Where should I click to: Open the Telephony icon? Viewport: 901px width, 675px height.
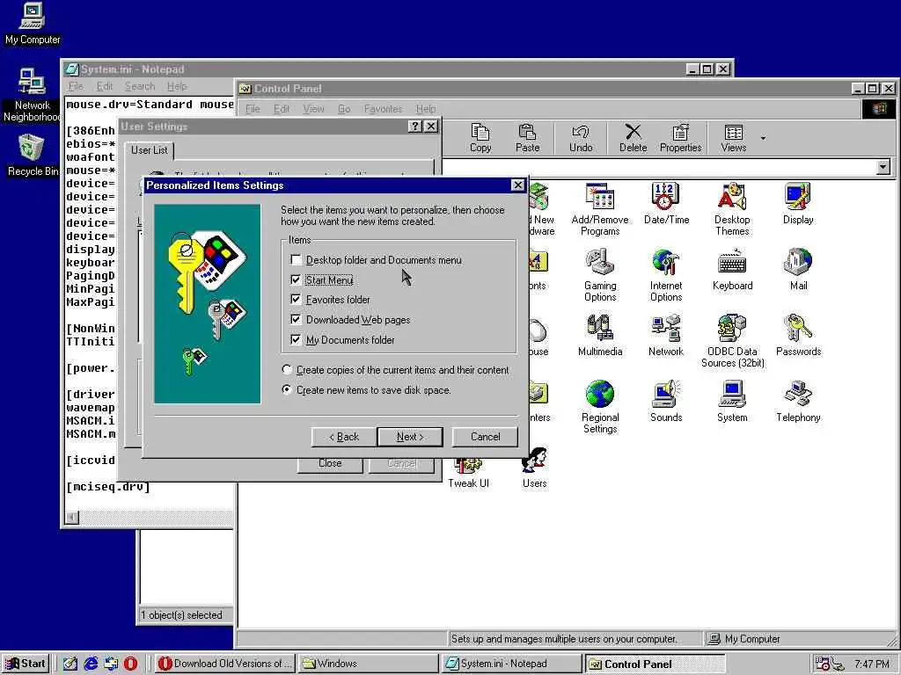click(798, 402)
